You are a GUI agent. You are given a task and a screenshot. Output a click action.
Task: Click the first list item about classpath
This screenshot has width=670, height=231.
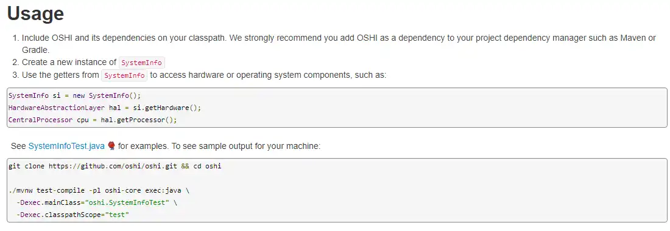tap(339, 44)
